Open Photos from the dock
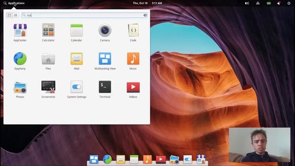The image size is (295, 166). [x=174, y=160]
